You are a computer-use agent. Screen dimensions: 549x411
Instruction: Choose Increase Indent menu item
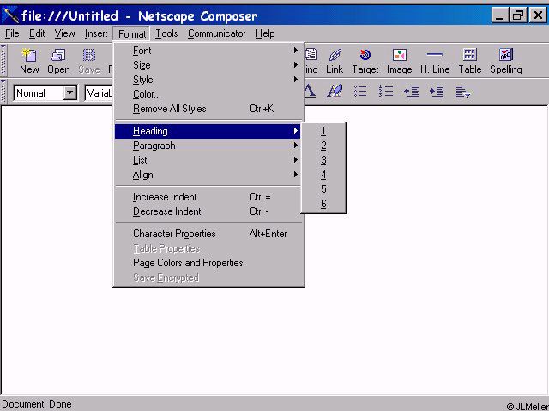pos(208,197)
